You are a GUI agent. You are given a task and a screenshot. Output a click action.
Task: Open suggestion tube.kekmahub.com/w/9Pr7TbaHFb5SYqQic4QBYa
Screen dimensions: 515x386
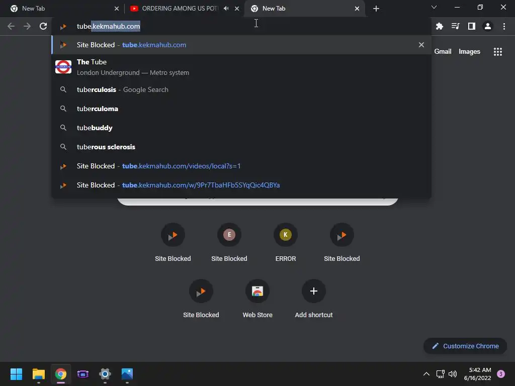click(x=241, y=185)
